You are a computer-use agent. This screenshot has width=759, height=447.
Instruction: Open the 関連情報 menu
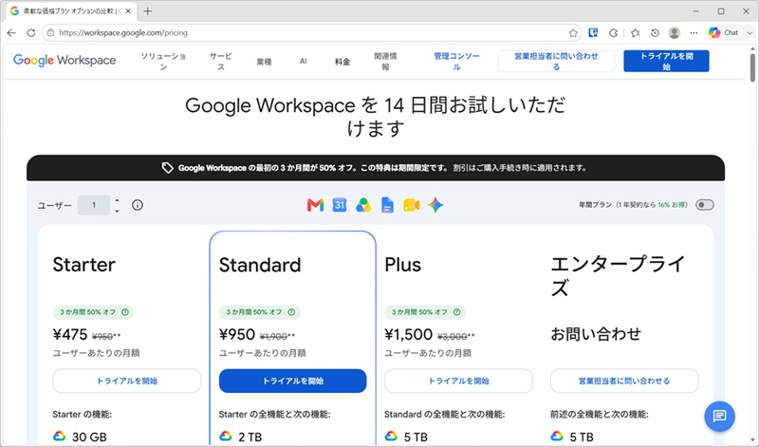click(x=385, y=62)
